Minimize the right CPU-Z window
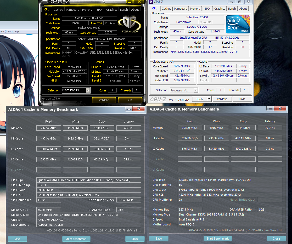 click(231, 2)
